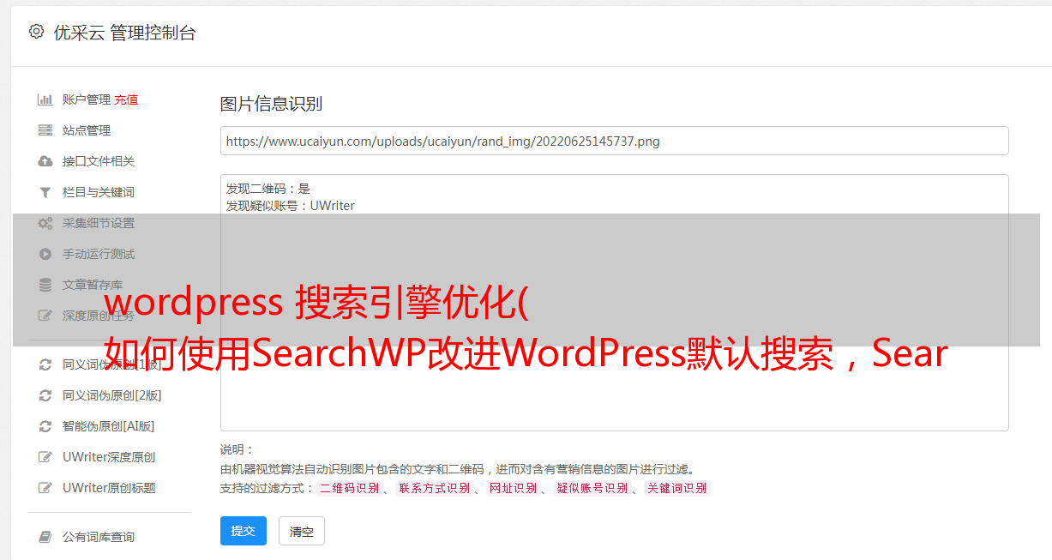Click the red 充值 link

(126, 99)
